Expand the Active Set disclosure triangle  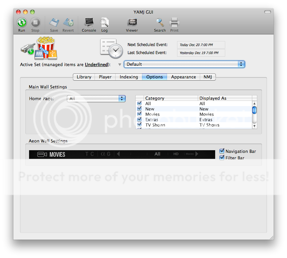(x=119, y=64)
